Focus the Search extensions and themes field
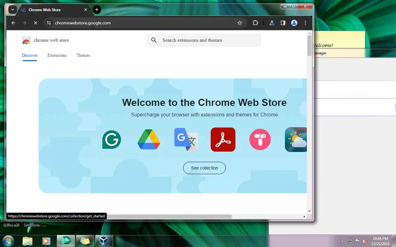The width and height of the screenshot is (396, 247). 204,40
